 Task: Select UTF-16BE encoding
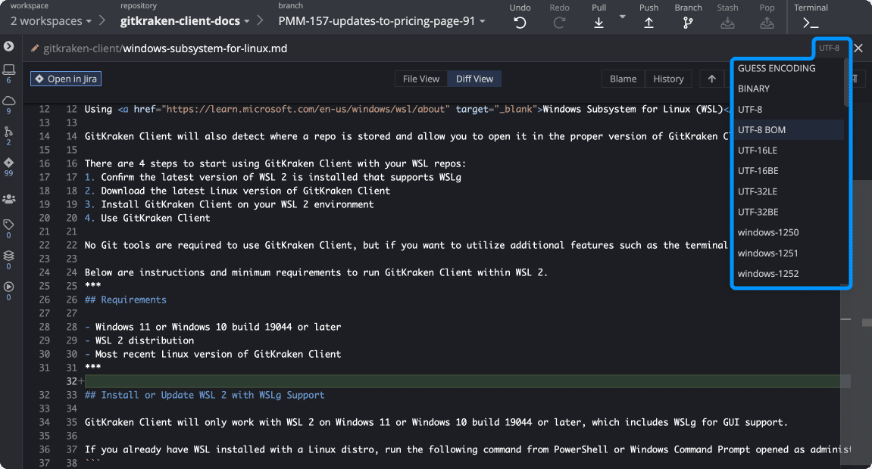pos(788,171)
